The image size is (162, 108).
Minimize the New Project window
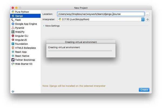[16, 8]
